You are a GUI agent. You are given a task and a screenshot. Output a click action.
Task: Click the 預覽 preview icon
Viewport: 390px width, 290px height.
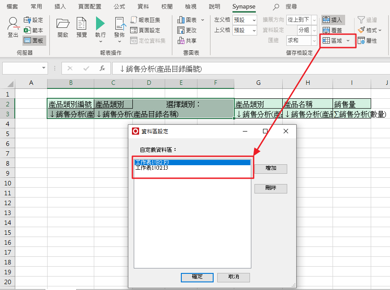point(82,25)
